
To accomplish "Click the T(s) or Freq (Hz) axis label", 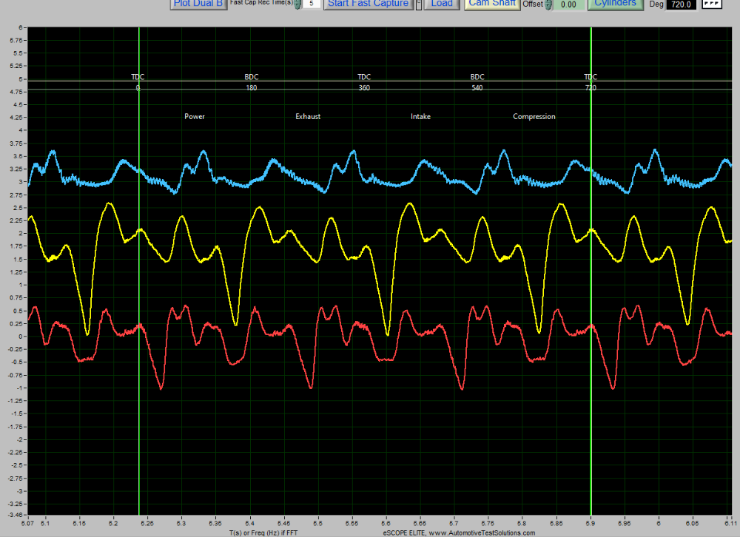I will click(263, 533).
